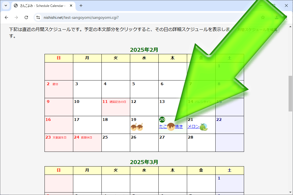
Task: Click date 26 in the February calendar
Action: 134,137
